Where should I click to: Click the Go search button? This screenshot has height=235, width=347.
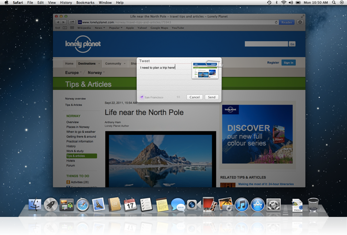tap(292, 44)
